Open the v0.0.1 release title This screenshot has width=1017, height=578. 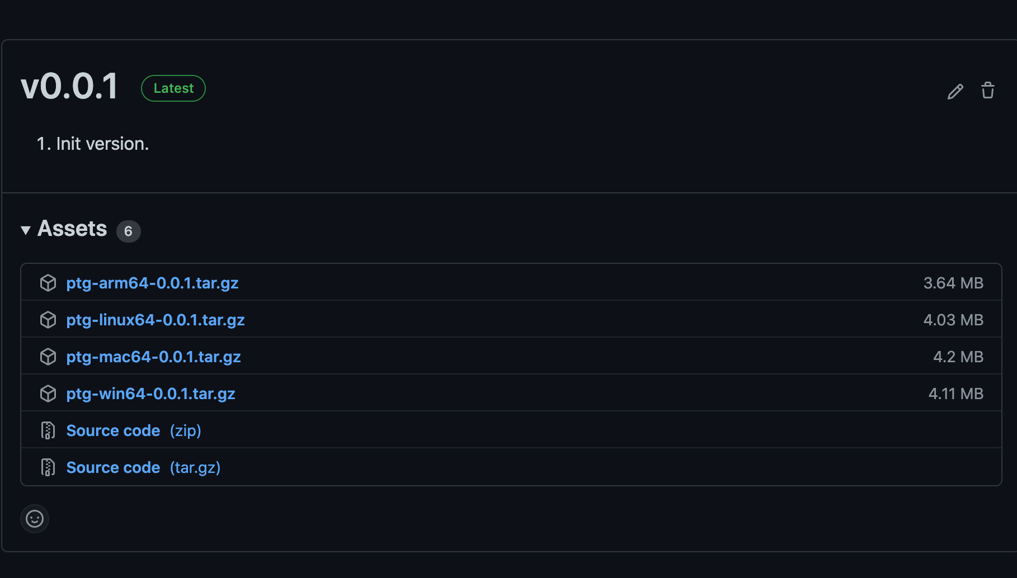pyautogui.click(x=69, y=87)
